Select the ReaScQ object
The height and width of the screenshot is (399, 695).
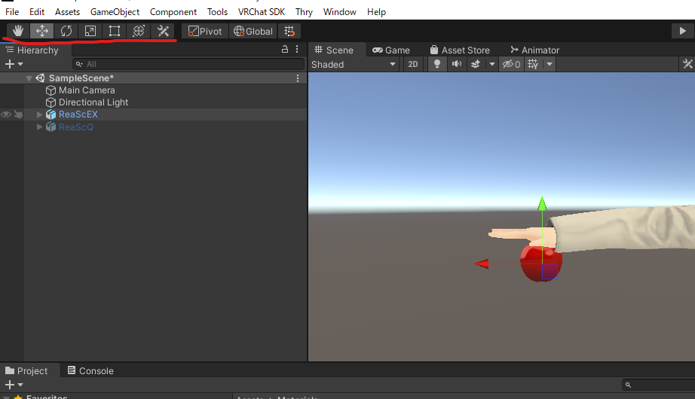pyautogui.click(x=76, y=127)
